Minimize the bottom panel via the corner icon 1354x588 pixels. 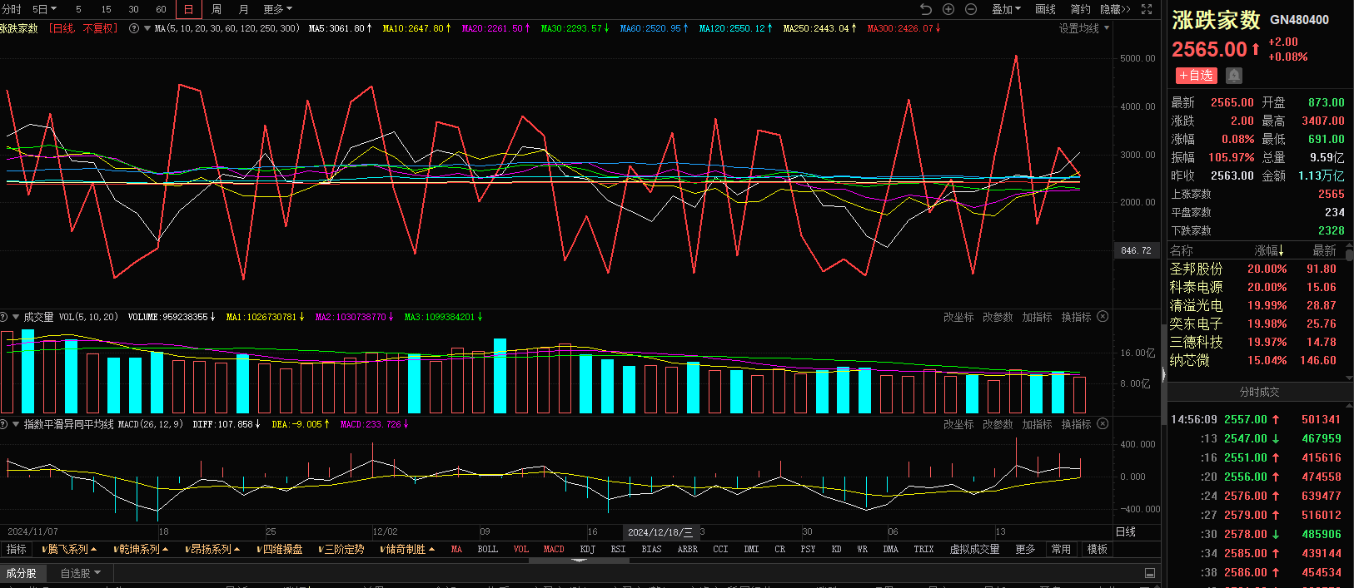(1150, 573)
